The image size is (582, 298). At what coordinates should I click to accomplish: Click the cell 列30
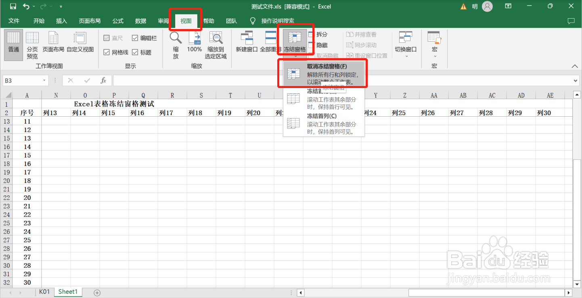pyautogui.click(x=550, y=113)
